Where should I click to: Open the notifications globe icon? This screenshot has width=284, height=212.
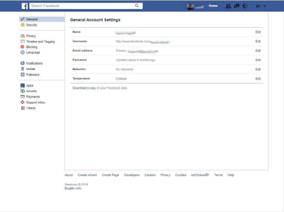click(x=245, y=6)
